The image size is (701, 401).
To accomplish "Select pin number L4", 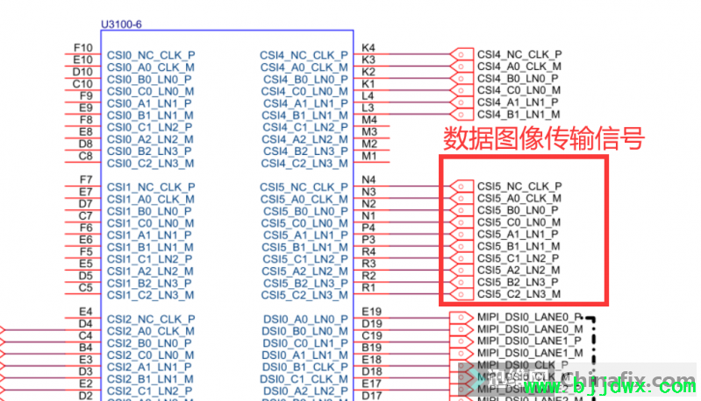I will 368,96.
